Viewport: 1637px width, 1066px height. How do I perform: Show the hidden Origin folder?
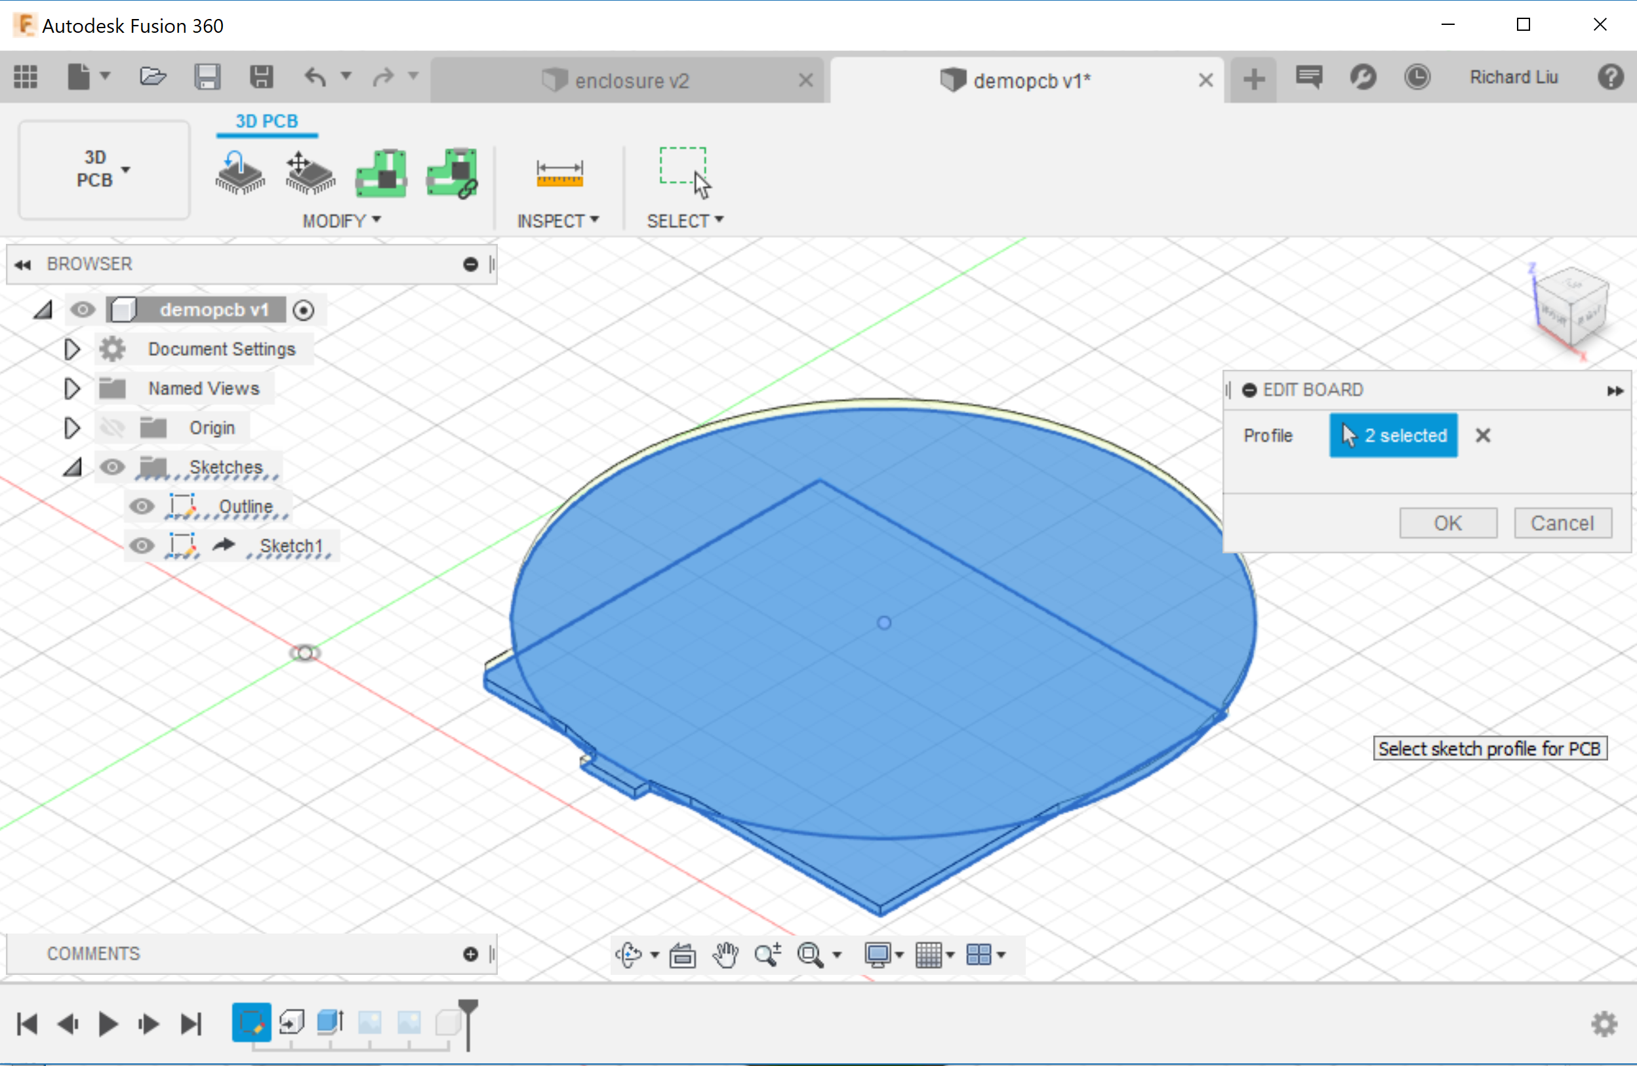tap(112, 427)
